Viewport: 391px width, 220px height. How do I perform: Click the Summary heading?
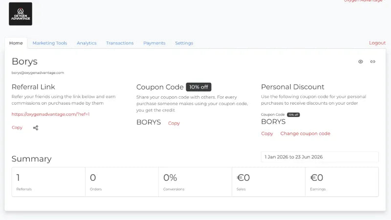point(31,158)
